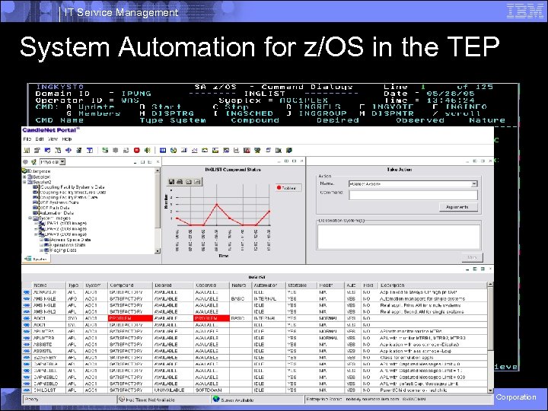Click the speaker sound icon in the toolbar
548x411 pixels.
coord(147,150)
